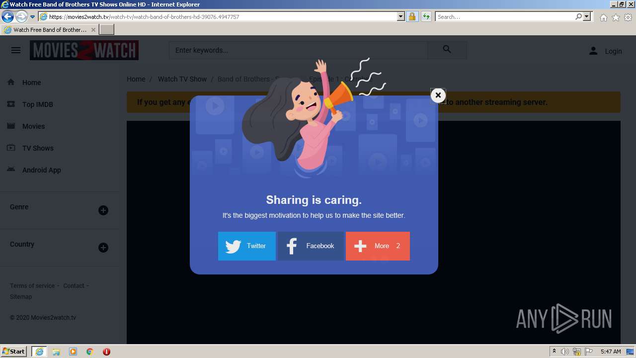Click the magnifier search button
Viewport: 636px width, 358px height.
click(x=447, y=50)
